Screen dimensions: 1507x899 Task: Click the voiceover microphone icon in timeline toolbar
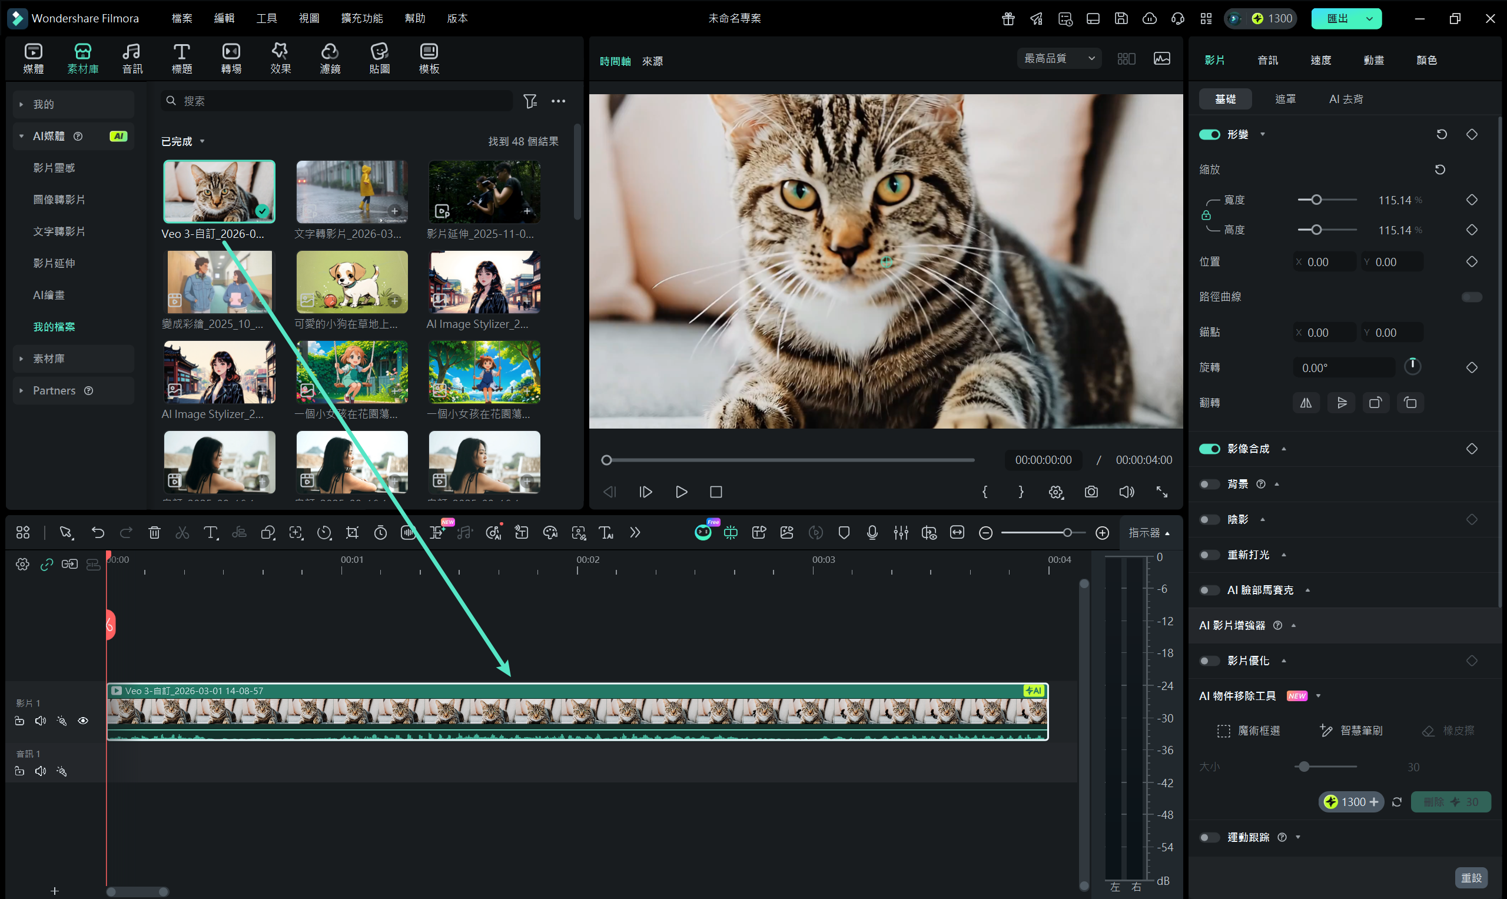tap(872, 532)
